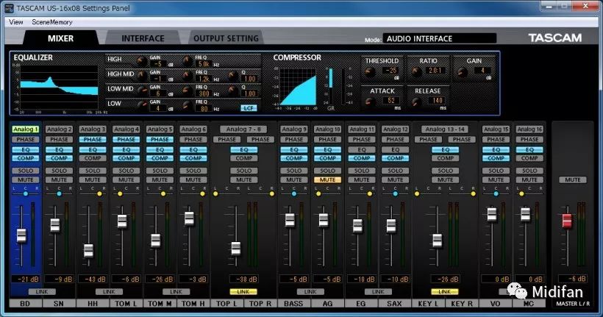Select the Analog 9 channel
This screenshot has height=317, width=603.
pyautogui.click(x=294, y=129)
